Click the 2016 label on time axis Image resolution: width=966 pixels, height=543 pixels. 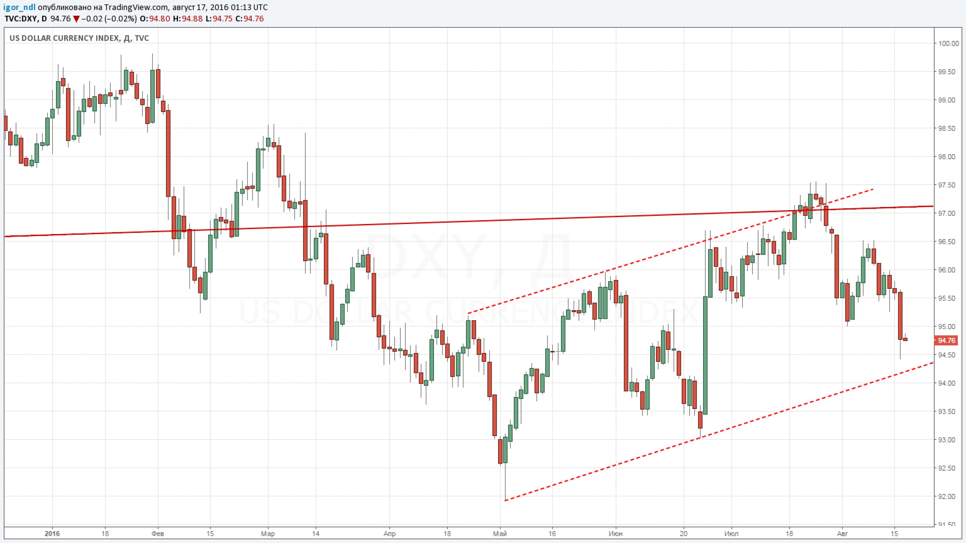[x=52, y=533]
